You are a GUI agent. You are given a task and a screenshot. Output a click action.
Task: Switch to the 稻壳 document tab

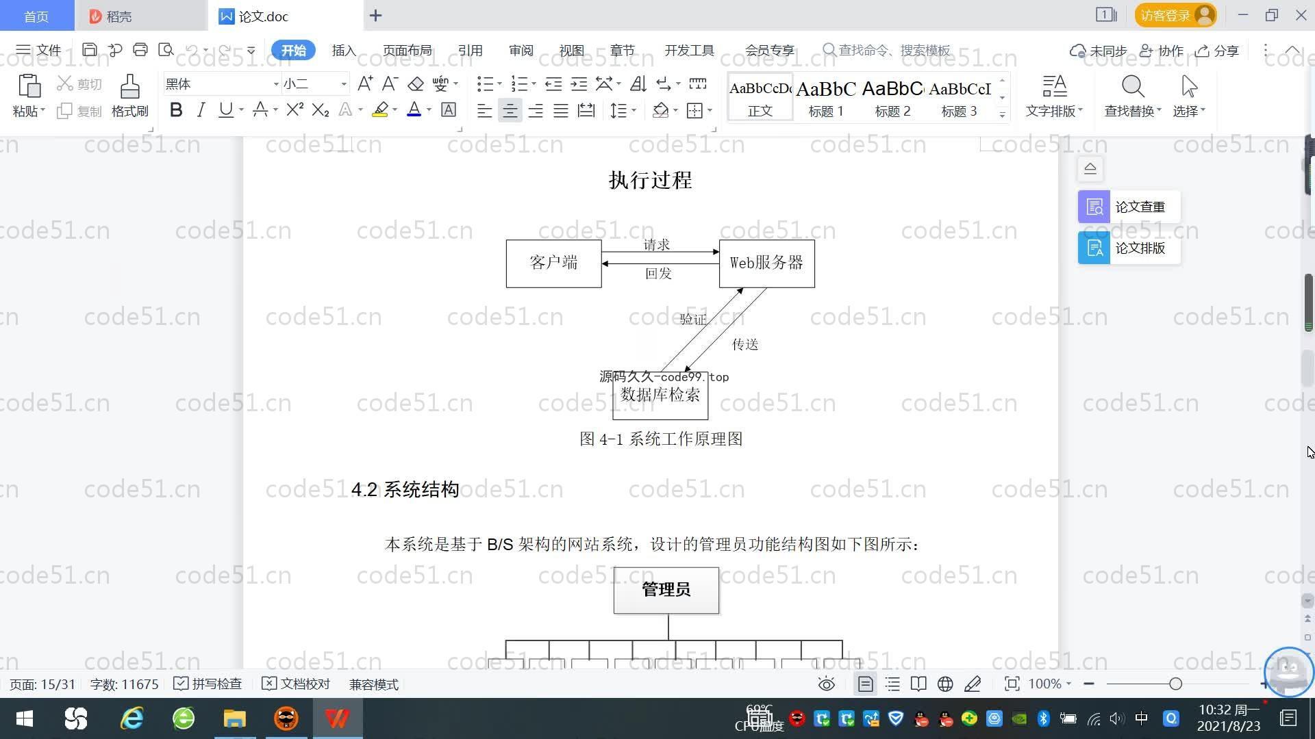141,16
